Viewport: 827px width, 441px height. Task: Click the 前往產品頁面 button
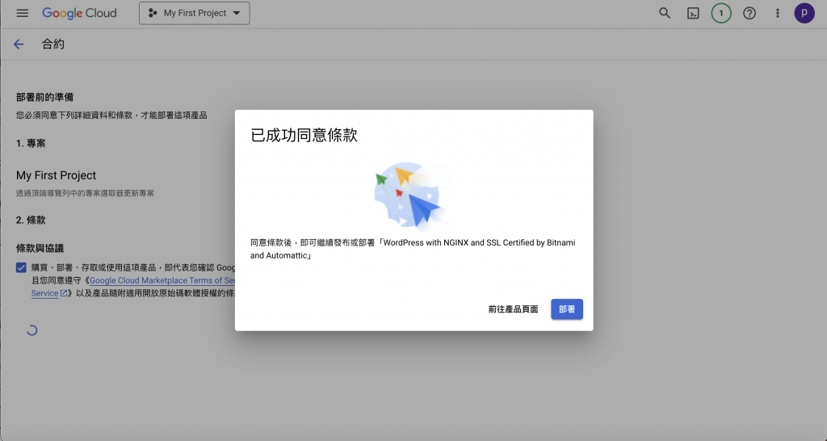pyautogui.click(x=513, y=309)
